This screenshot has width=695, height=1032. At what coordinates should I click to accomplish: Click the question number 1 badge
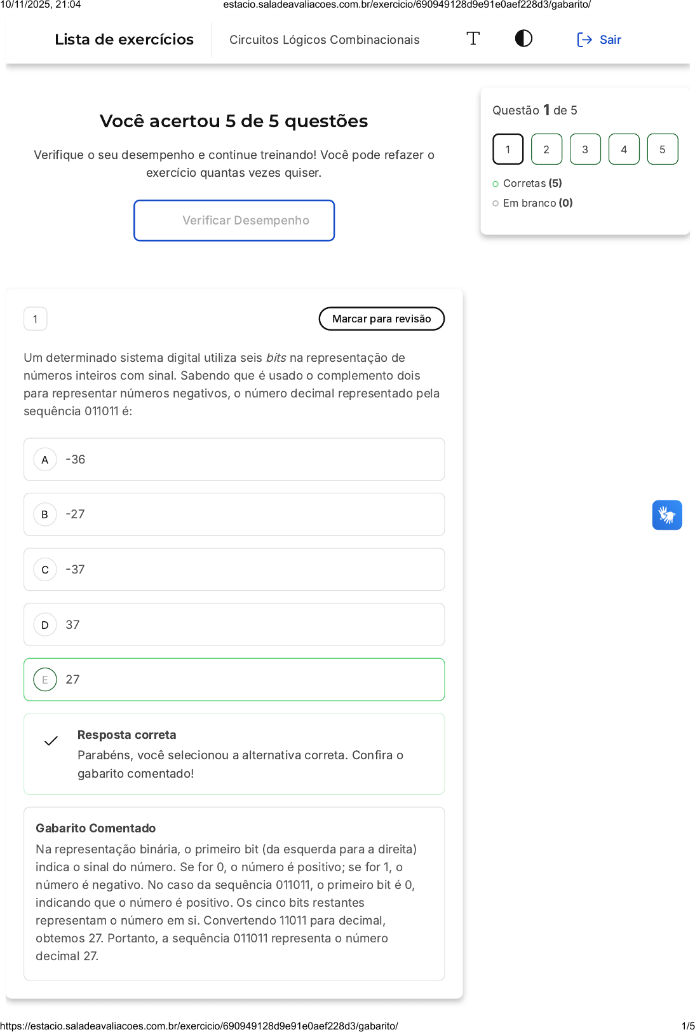[x=36, y=319]
